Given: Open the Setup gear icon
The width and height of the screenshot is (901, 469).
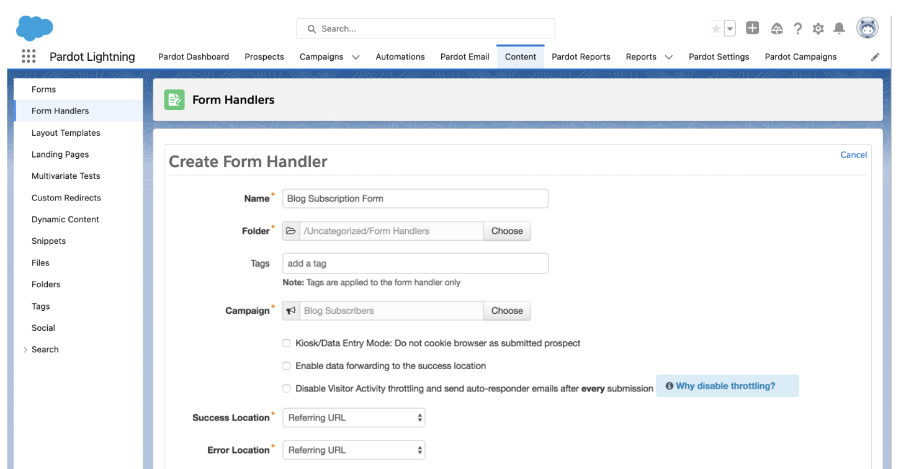Looking at the screenshot, I should [x=818, y=29].
